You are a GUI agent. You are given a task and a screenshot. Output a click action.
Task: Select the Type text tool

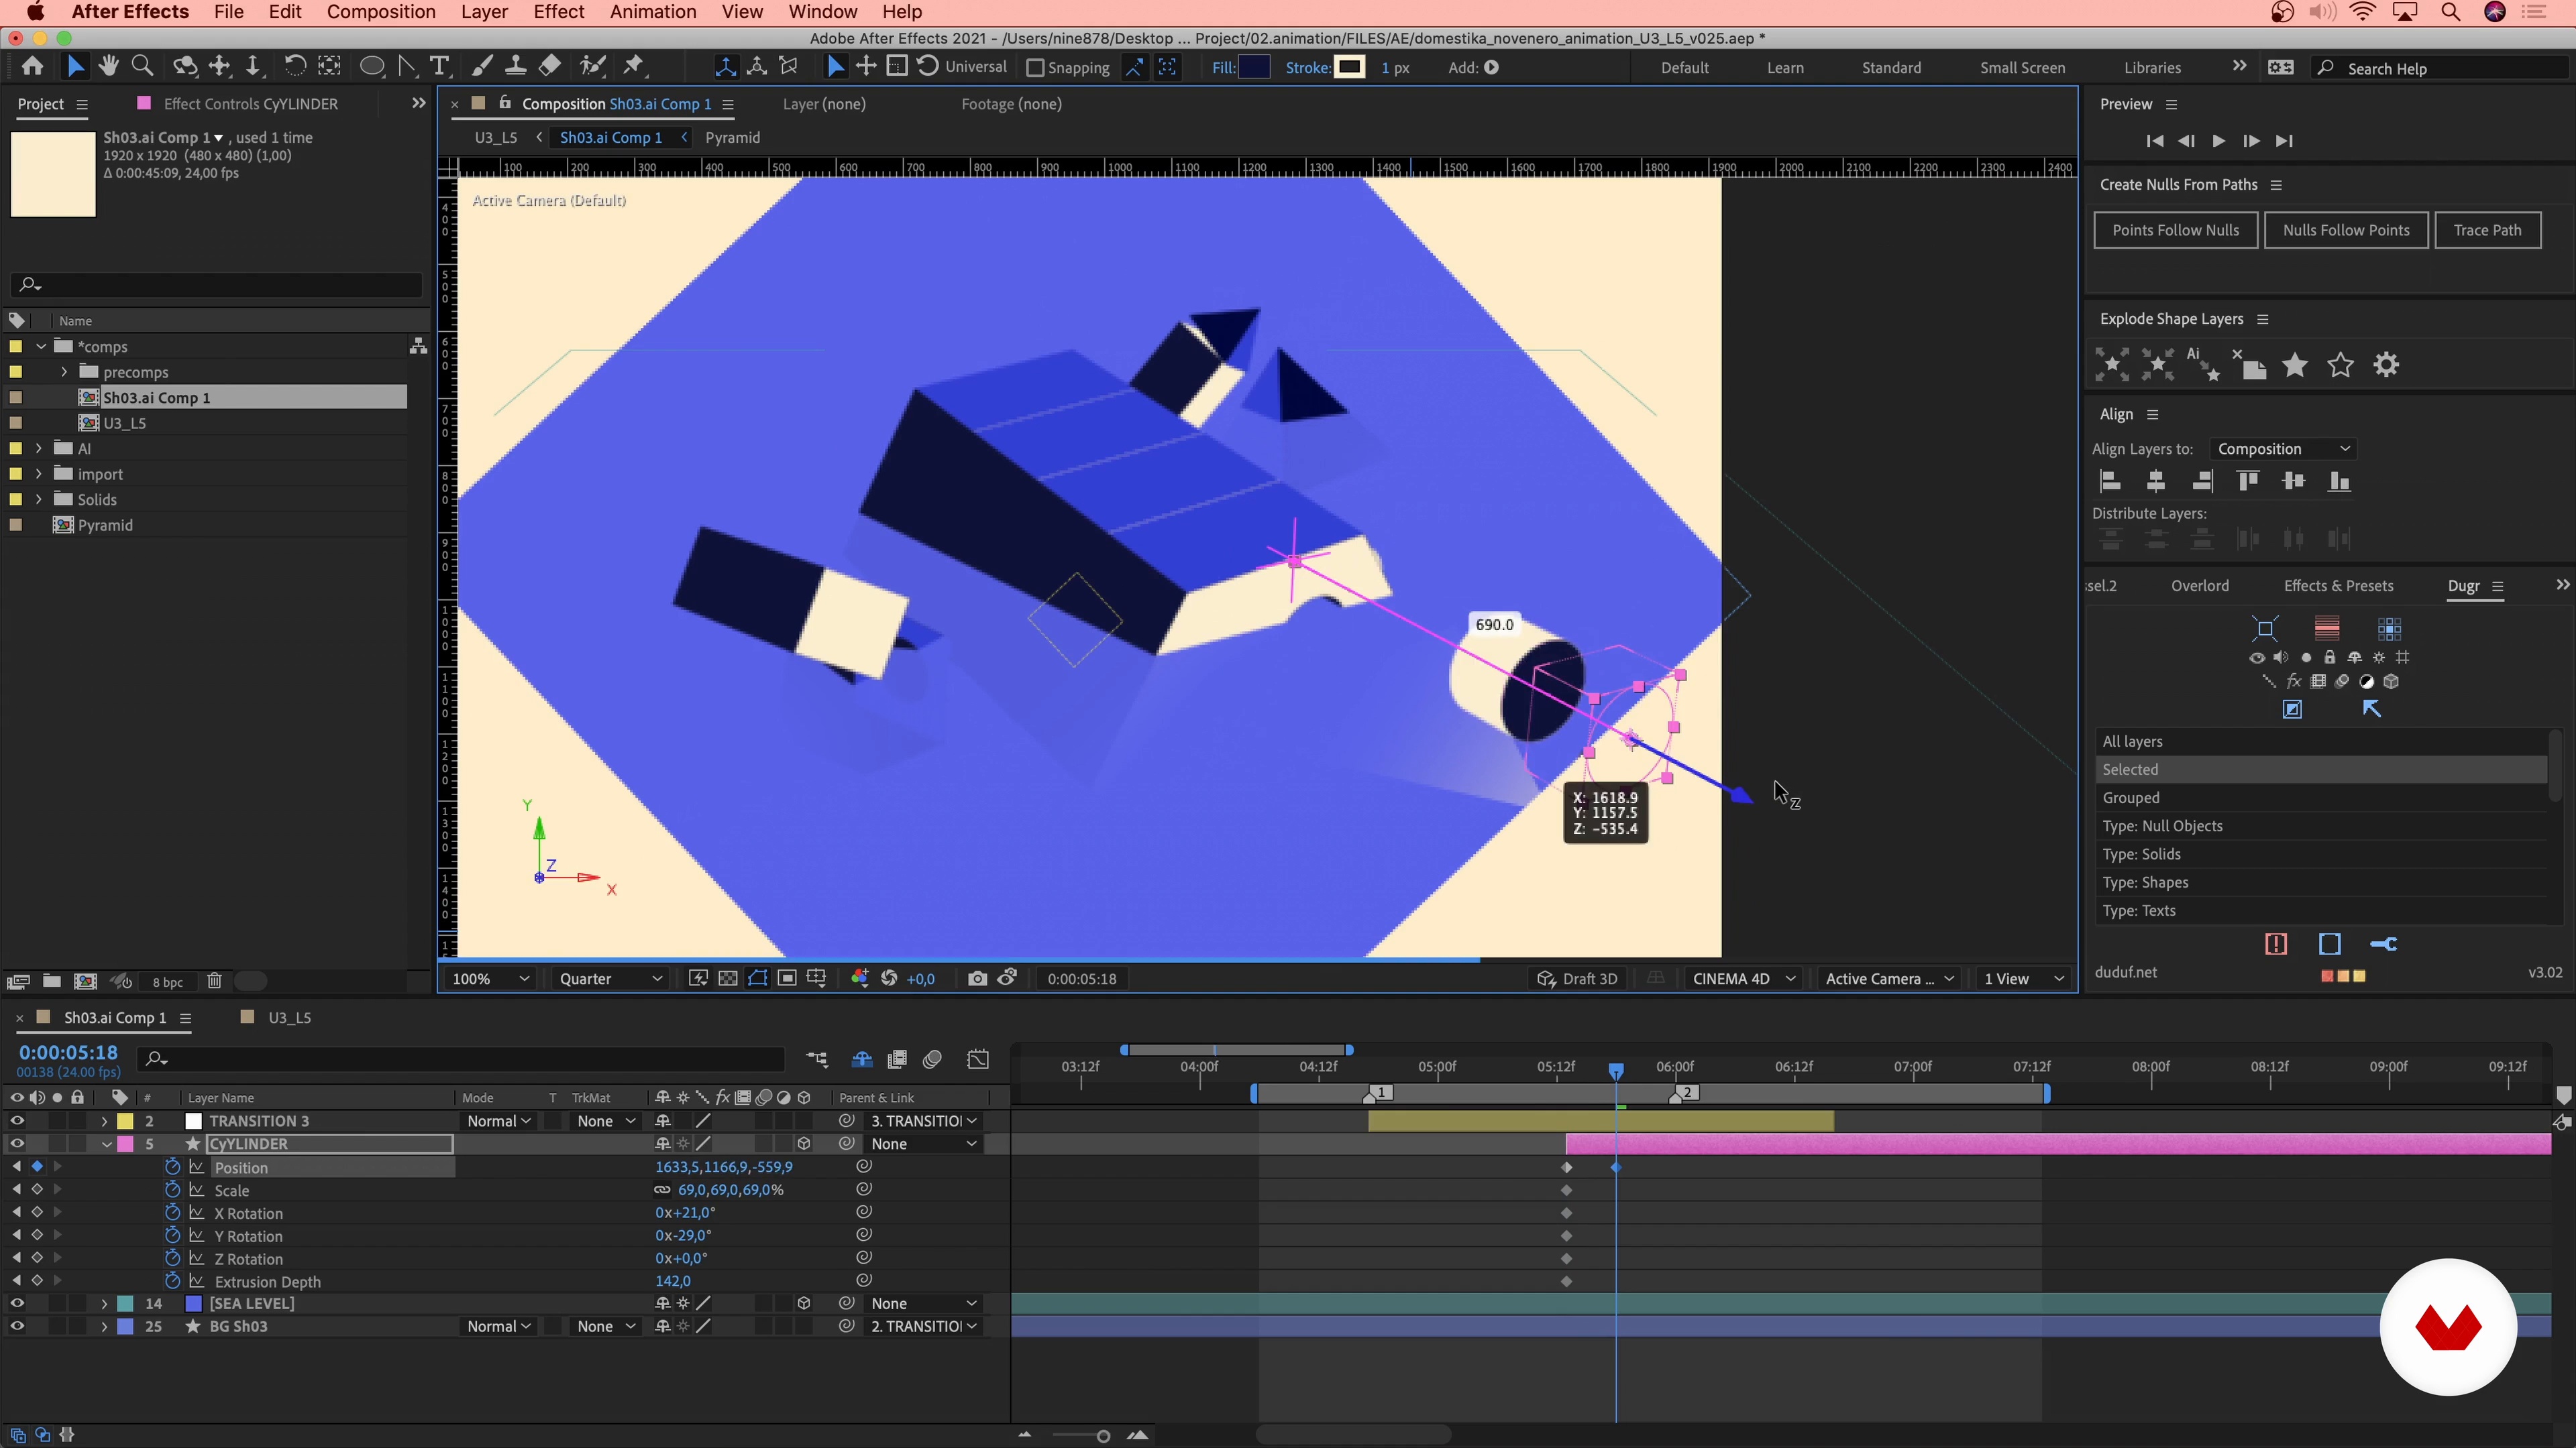tap(439, 67)
